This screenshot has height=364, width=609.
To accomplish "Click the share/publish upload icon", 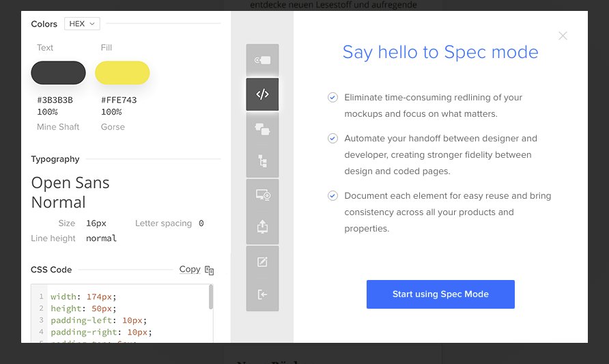I will click(x=262, y=227).
